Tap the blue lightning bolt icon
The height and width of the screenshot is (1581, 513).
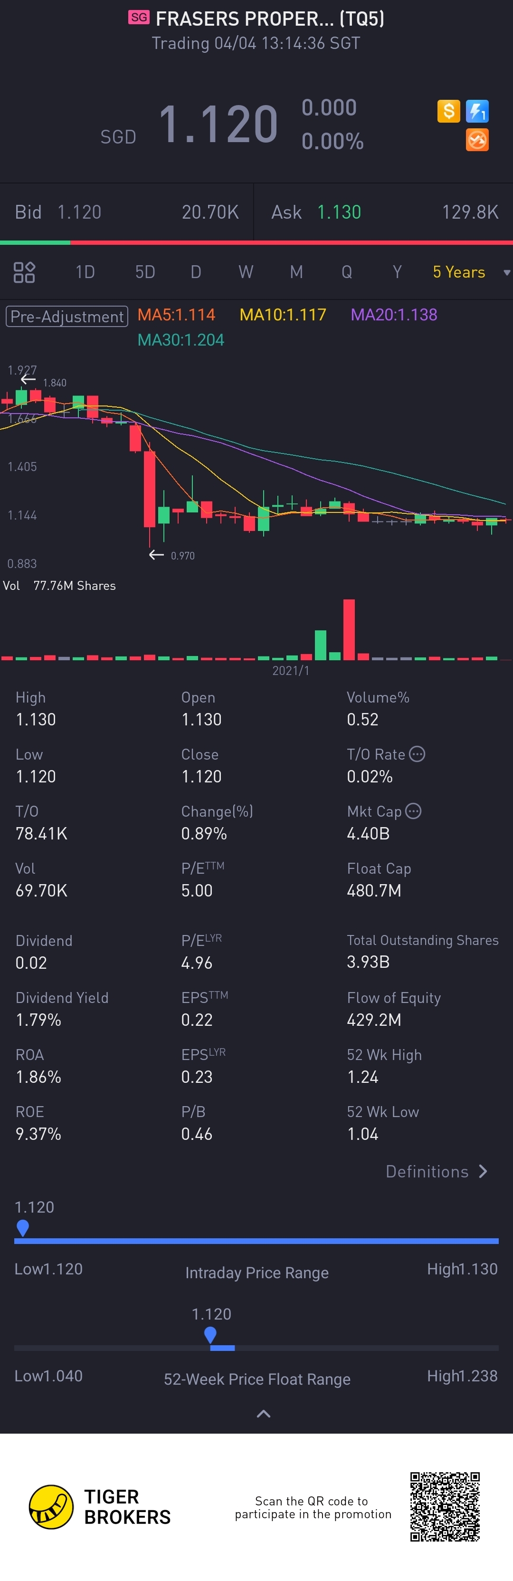(477, 111)
